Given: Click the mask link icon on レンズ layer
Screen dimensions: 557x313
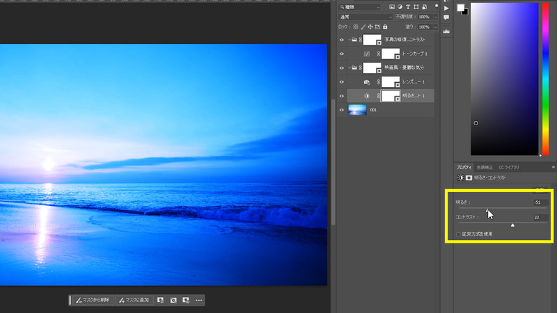Looking at the screenshot, I should 378,82.
